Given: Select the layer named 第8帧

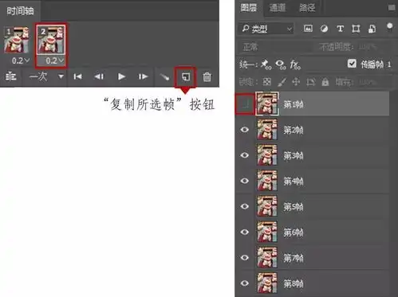Looking at the screenshot, I should (x=294, y=283).
